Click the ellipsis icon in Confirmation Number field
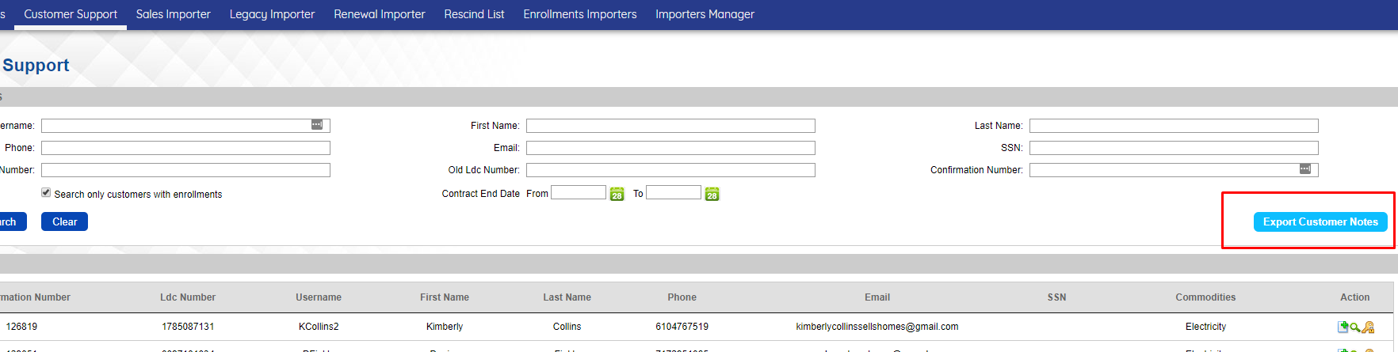The height and width of the screenshot is (352, 1398). point(1305,169)
